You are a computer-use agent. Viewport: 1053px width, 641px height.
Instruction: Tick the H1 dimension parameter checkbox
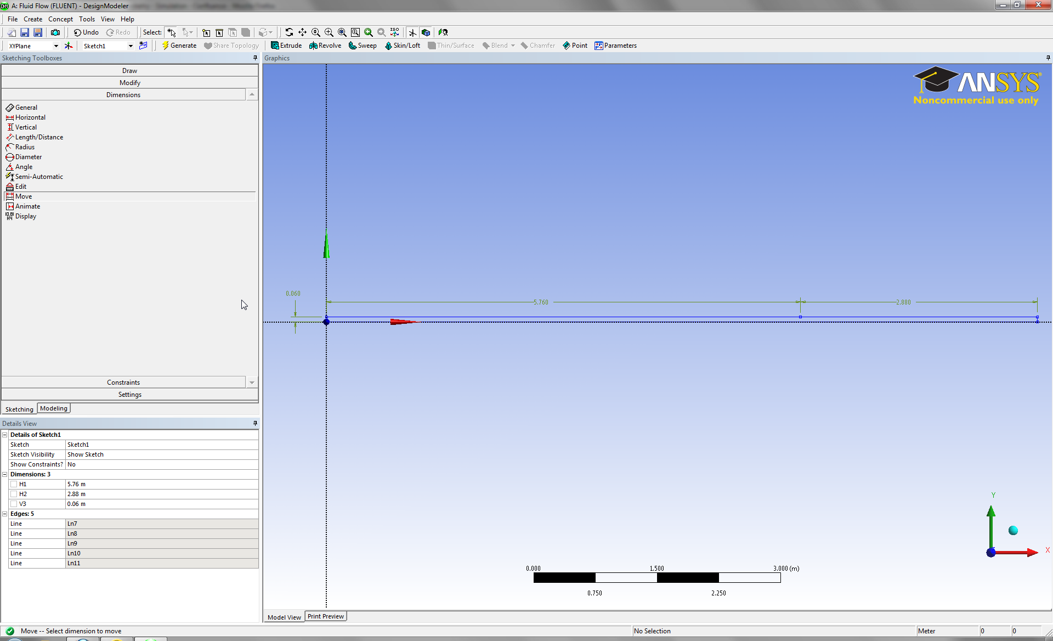pos(14,484)
